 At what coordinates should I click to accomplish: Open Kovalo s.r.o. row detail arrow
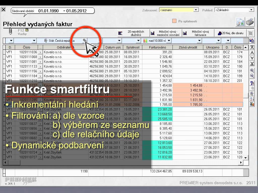[x=40, y=52]
